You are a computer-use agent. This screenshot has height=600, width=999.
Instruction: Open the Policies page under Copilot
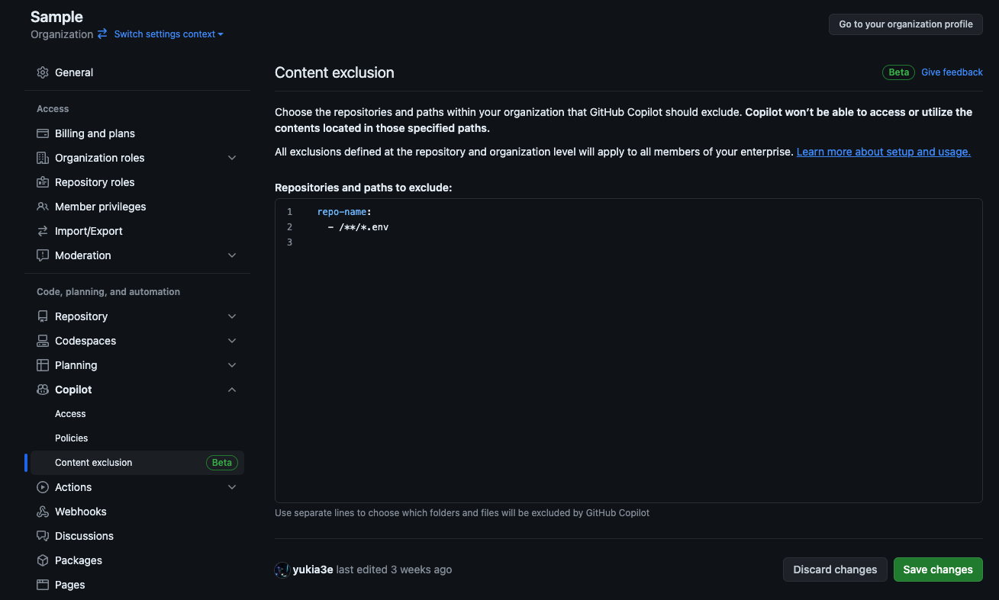(71, 438)
